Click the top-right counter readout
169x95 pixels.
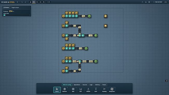tap(165, 2)
